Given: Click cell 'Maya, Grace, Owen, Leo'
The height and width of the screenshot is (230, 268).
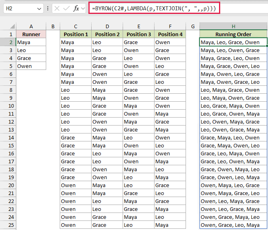Looking at the screenshot, I should point(233,66).
